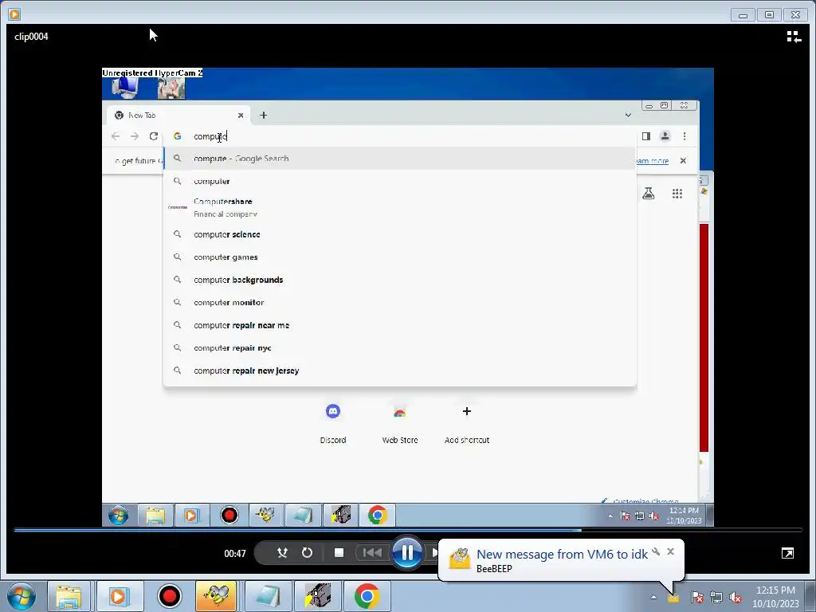This screenshot has height=612, width=816.
Task: Open the network tray icon
Action: [x=716, y=597]
